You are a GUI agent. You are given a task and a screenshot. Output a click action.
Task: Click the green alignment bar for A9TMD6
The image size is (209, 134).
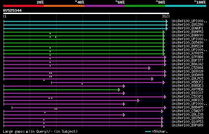coord(61,90)
